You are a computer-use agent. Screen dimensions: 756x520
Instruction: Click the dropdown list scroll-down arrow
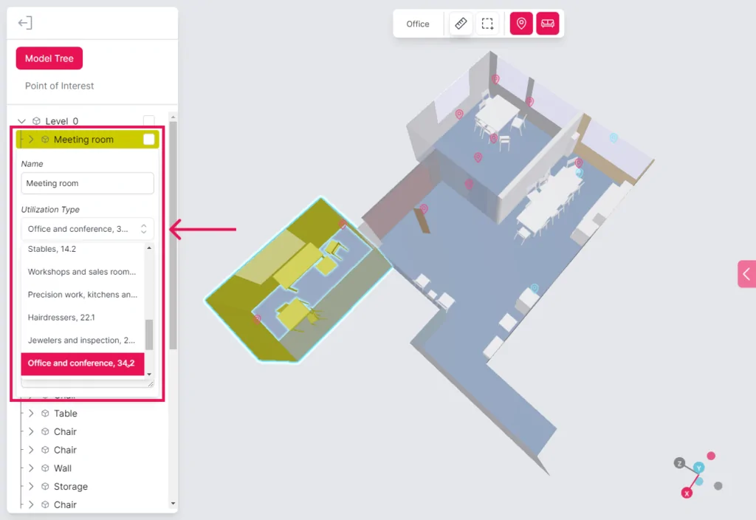[149, 374]
